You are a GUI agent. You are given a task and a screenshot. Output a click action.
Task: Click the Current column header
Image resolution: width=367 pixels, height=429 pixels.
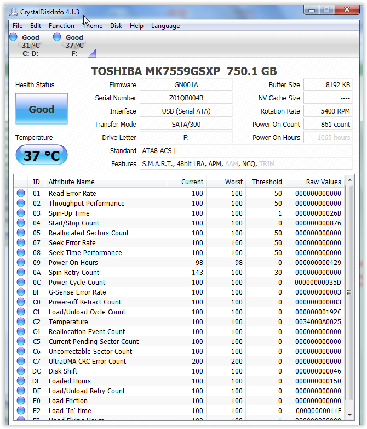click(186, 182)
